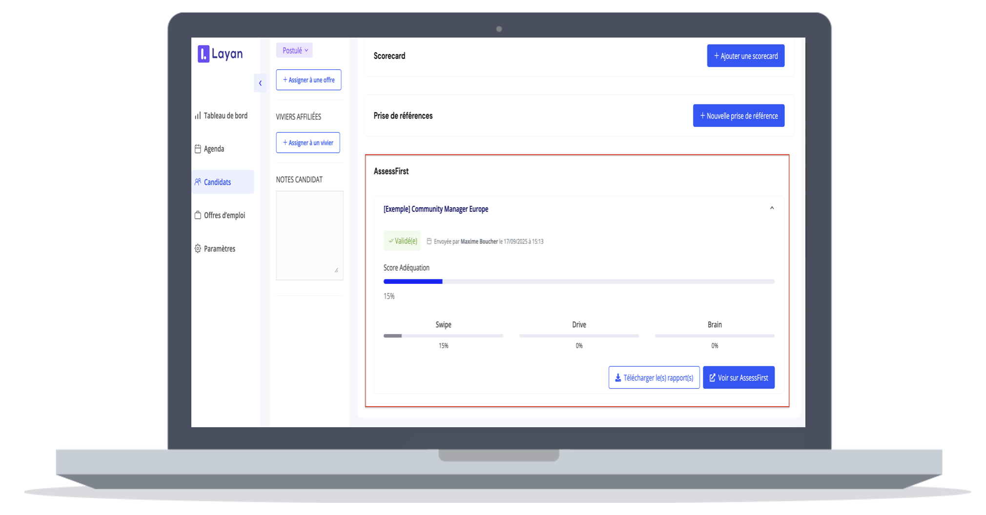
Task: Click the Brain label
Action: pos(715,325)
